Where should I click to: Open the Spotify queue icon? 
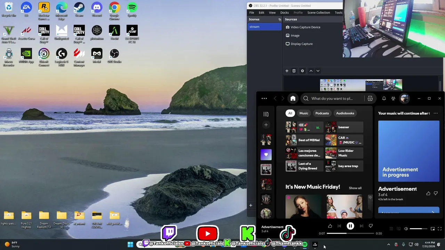tap(391, 229)
